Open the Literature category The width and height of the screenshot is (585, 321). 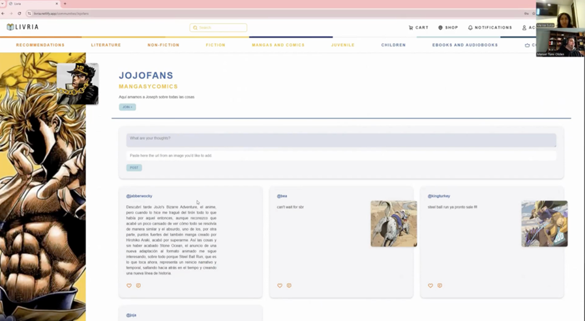point(106,45)
